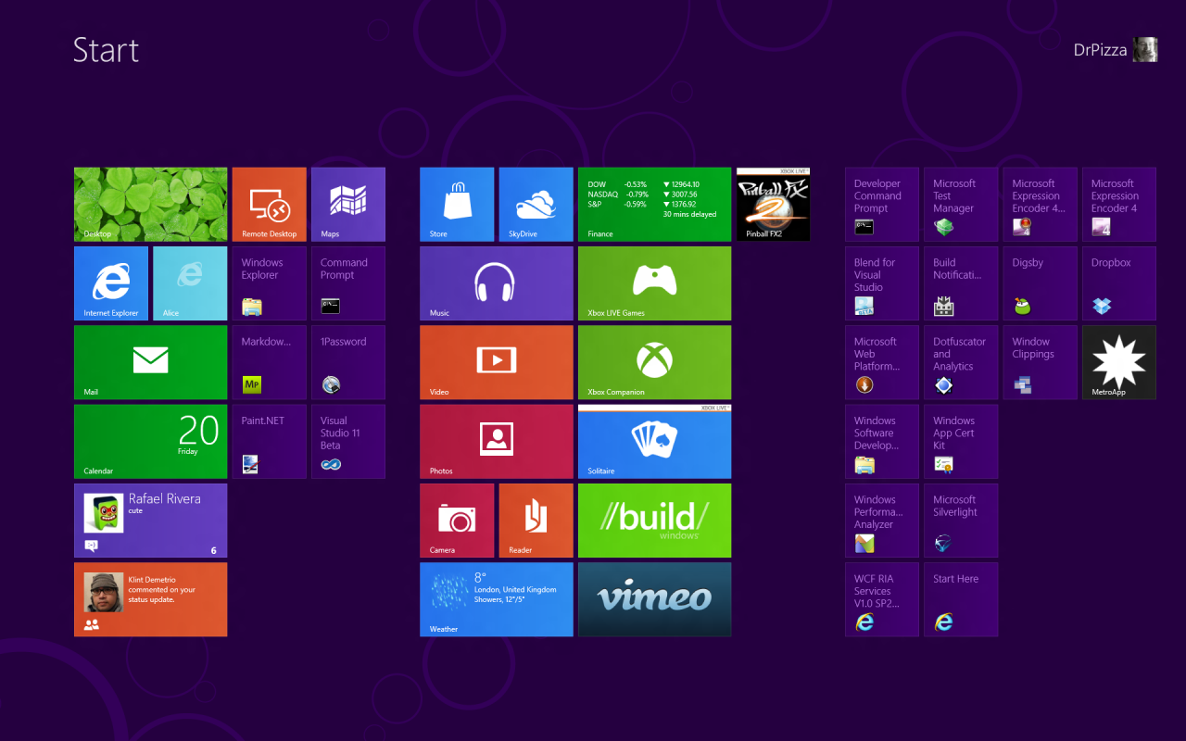Open the Windows Store

457,204
